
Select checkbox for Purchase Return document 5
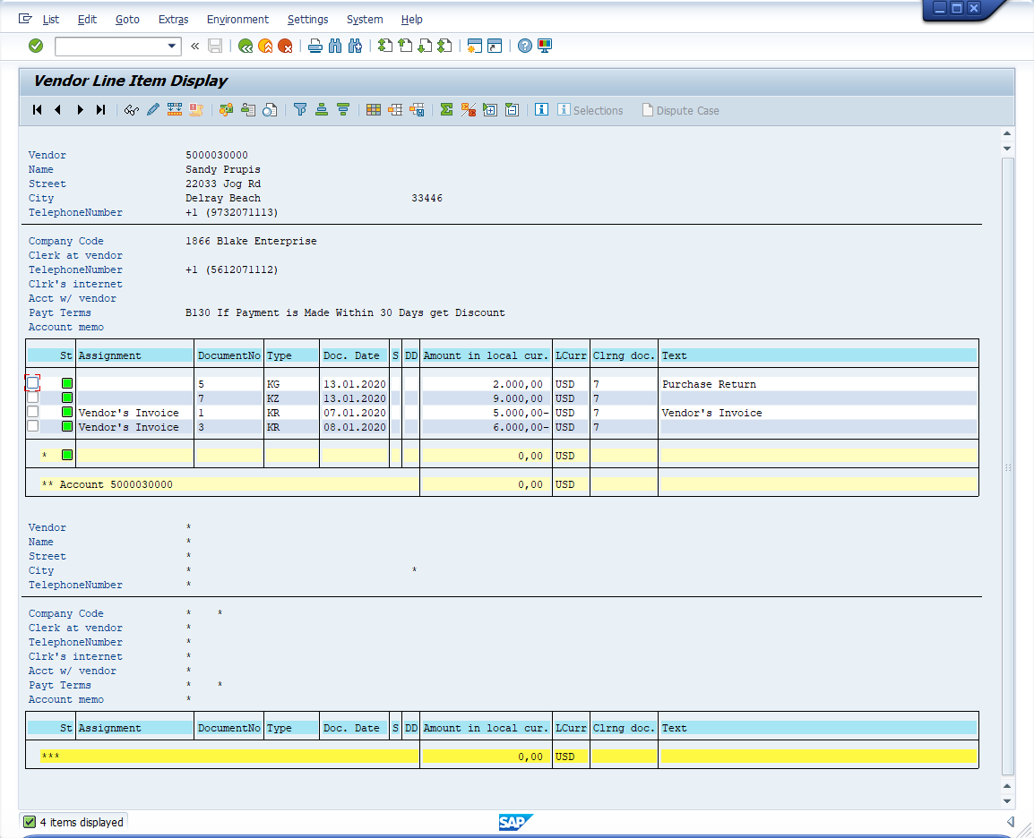click(x=33, y=383)
